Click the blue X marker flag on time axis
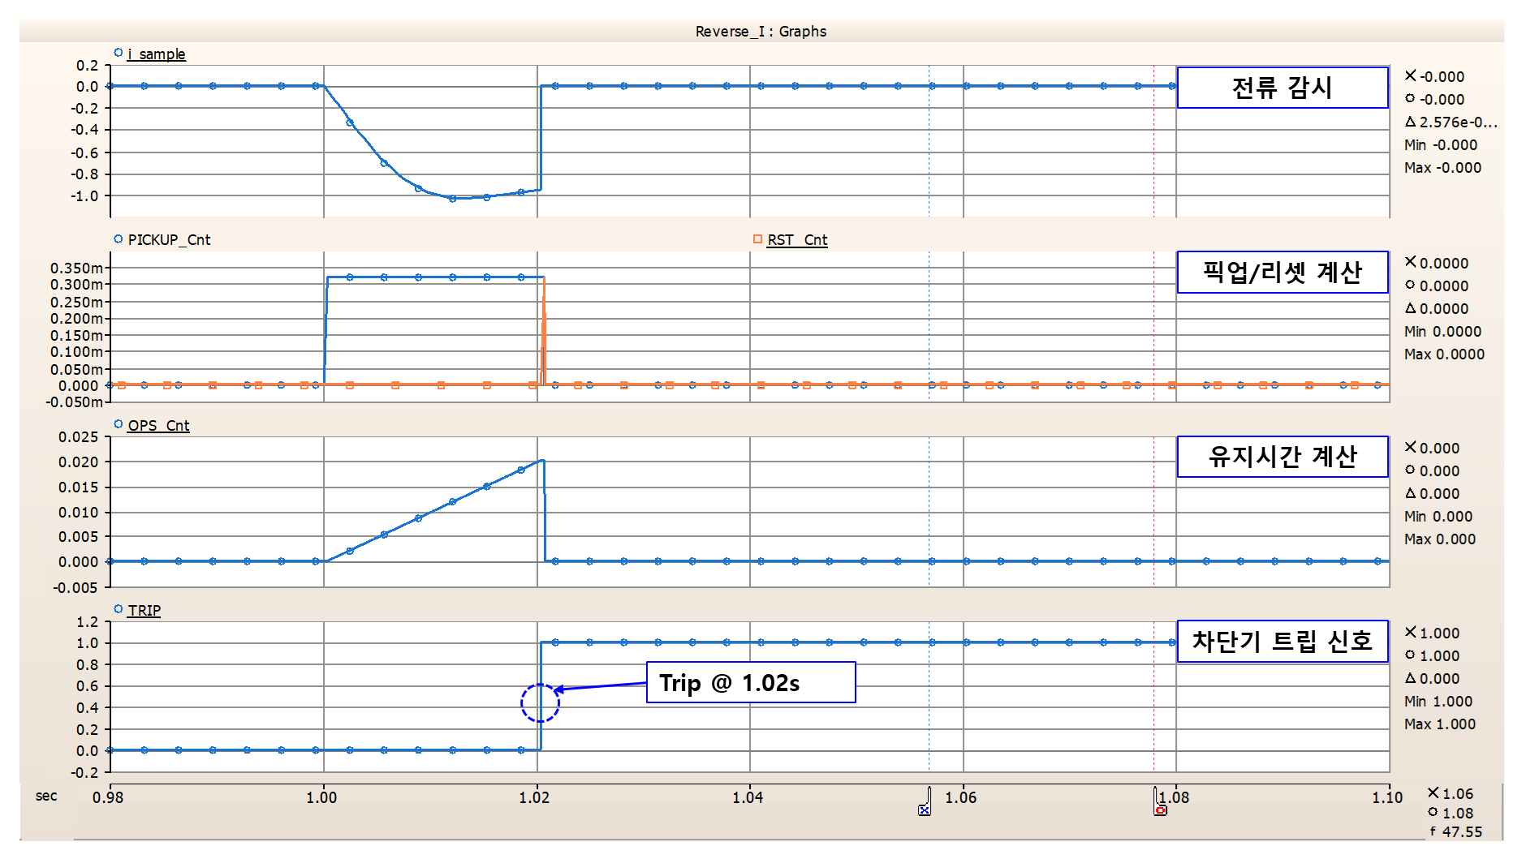The height and width of the screenshot is (859, 1522). [924, 810]
